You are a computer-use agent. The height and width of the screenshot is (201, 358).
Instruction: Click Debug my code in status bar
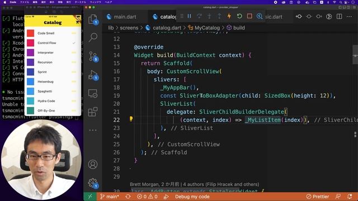click(192, 197)
